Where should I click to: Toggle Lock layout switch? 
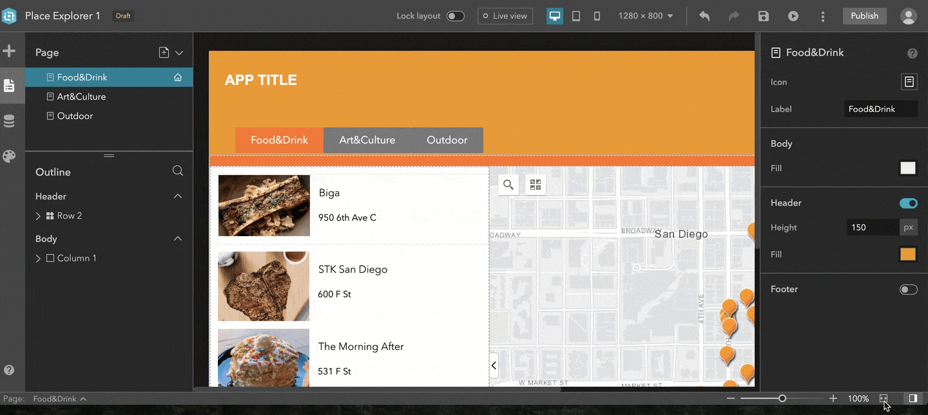(456, 16)
